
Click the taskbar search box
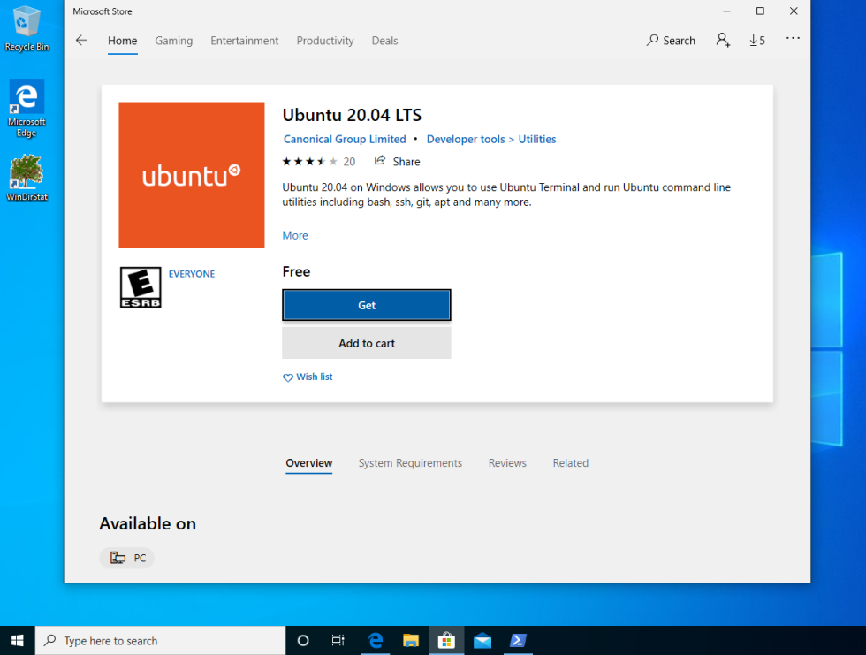click(x=159, y=640)
